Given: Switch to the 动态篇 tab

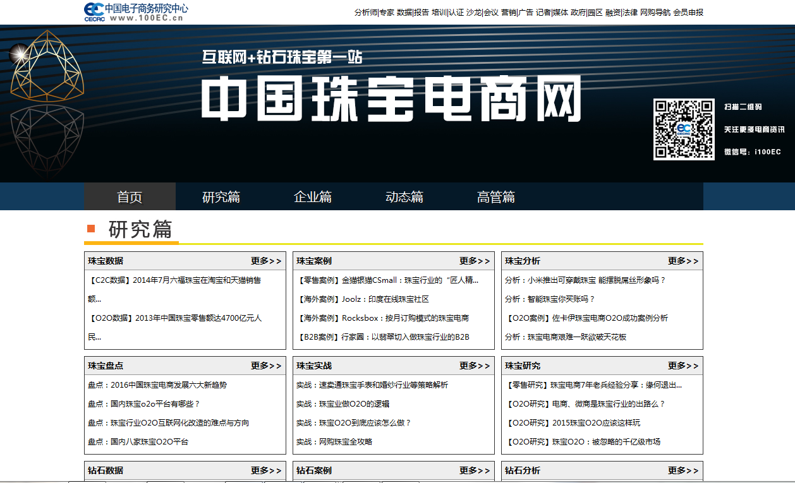Looking at the screenshot, I should [404, 196].
